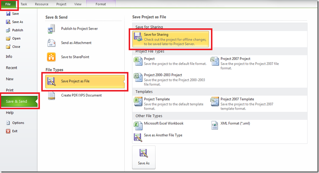
Task: Select Microsoft Excel Workbook file type
Action: [164, 123]
